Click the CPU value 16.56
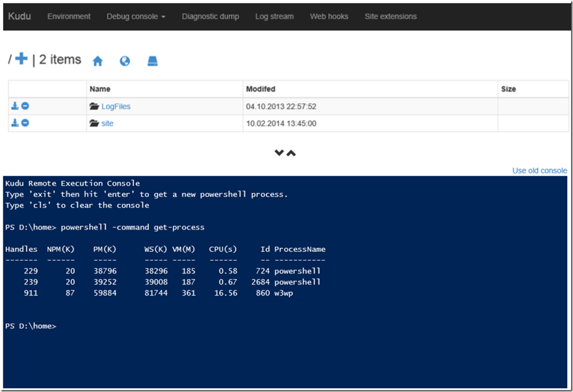Viewport: 573px width, 392px height. point(226,293)
